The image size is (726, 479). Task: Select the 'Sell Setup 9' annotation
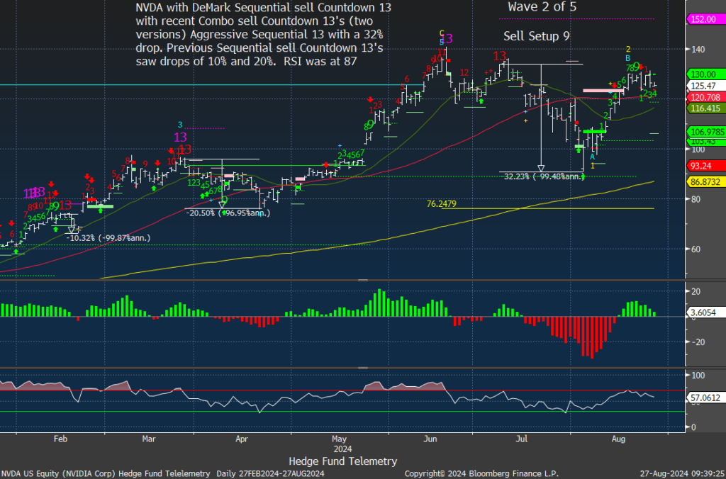tap(536, 36)
